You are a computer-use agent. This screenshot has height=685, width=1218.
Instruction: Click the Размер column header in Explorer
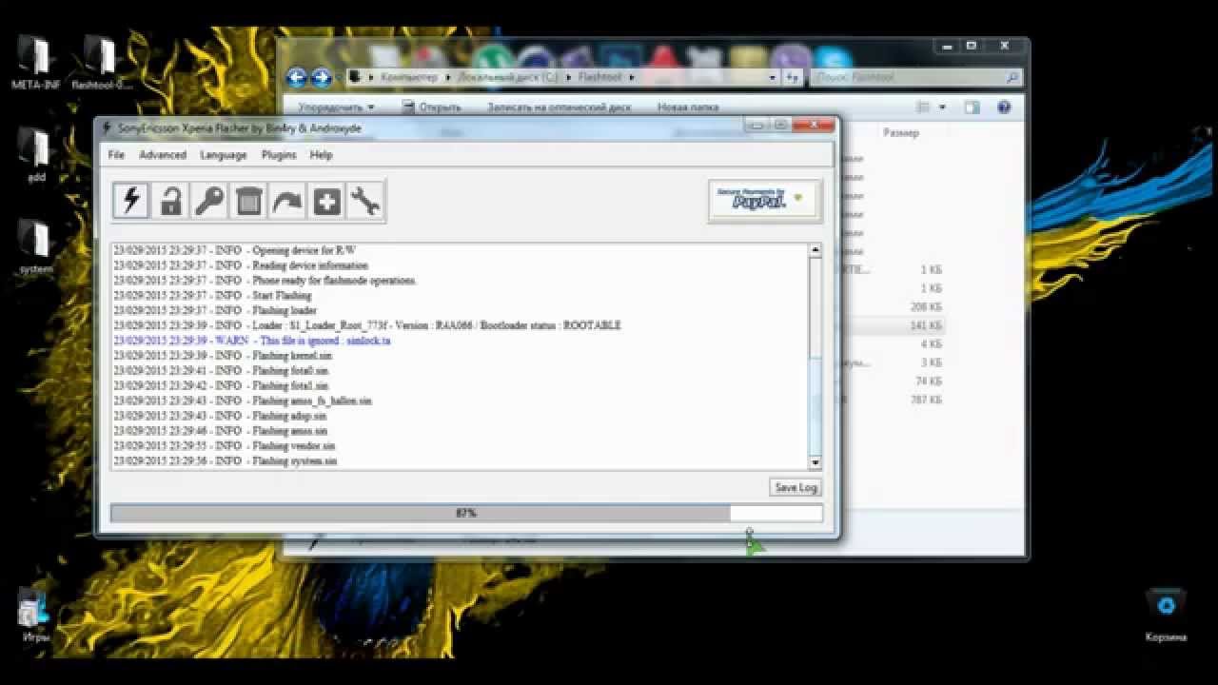[901, 133]
